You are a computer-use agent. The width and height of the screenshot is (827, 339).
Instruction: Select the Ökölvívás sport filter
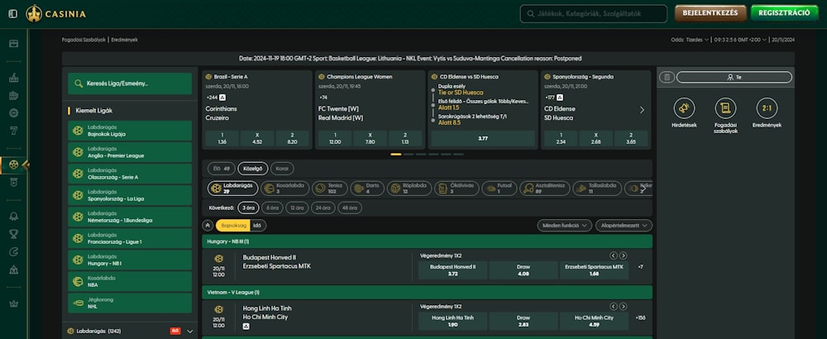[x=457, y=189]
